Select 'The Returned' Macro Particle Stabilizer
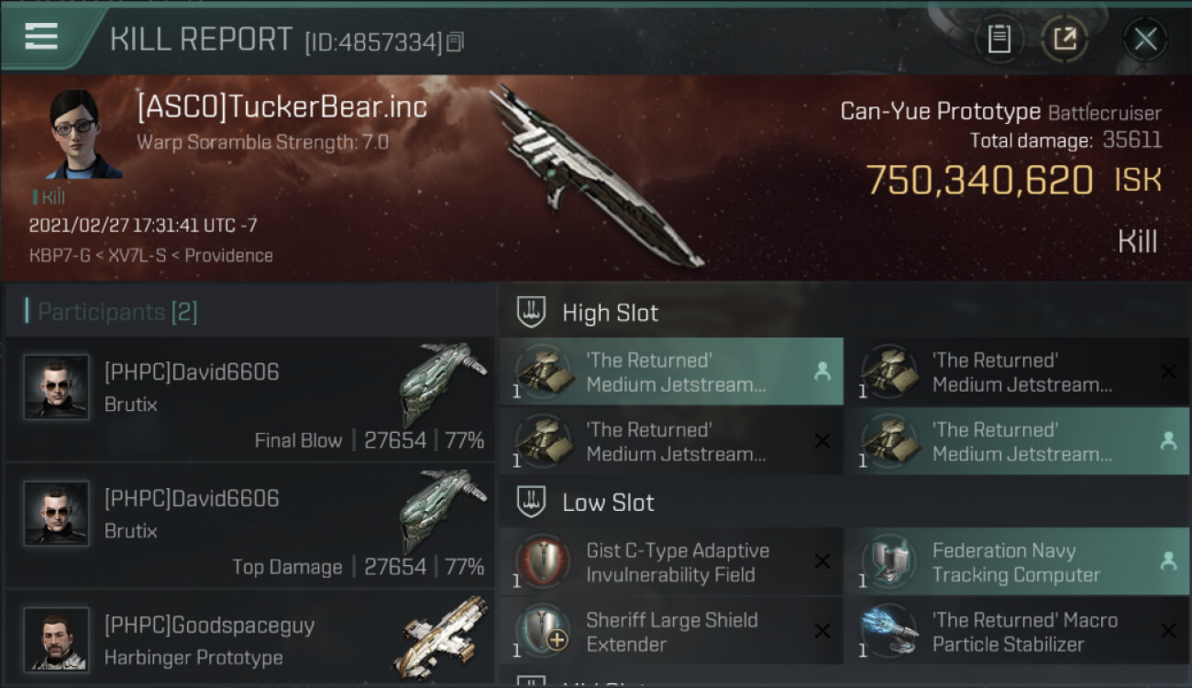 1018,631
